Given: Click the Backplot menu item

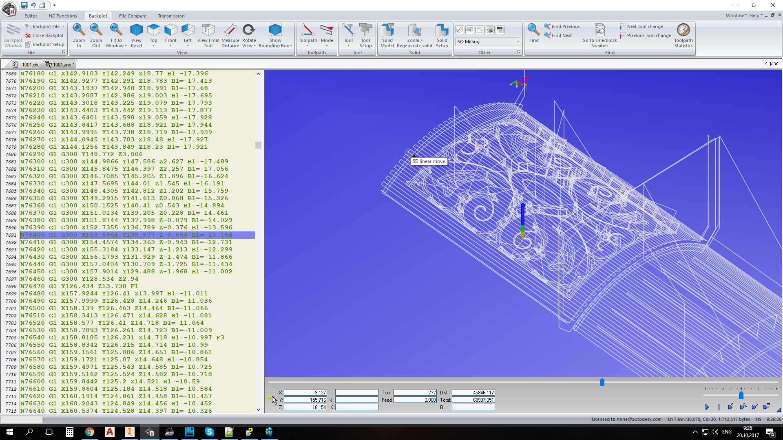Looking at the screenshot, I should pos(97,15).
